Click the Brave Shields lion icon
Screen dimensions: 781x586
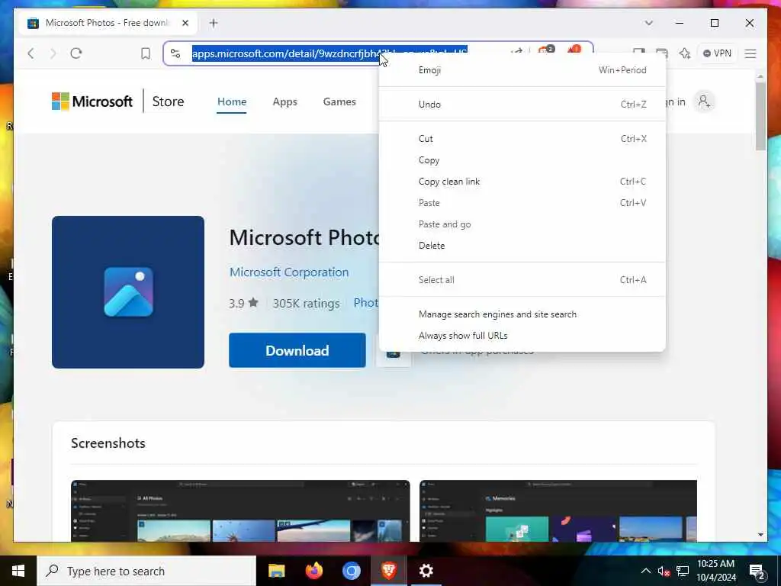point(546,50)
